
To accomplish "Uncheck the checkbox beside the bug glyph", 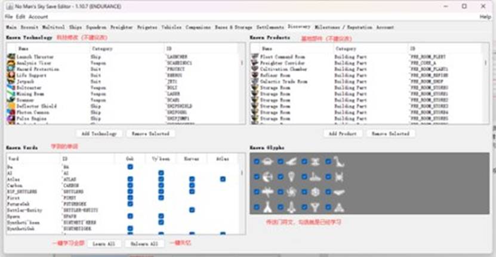I will (328, 177).
